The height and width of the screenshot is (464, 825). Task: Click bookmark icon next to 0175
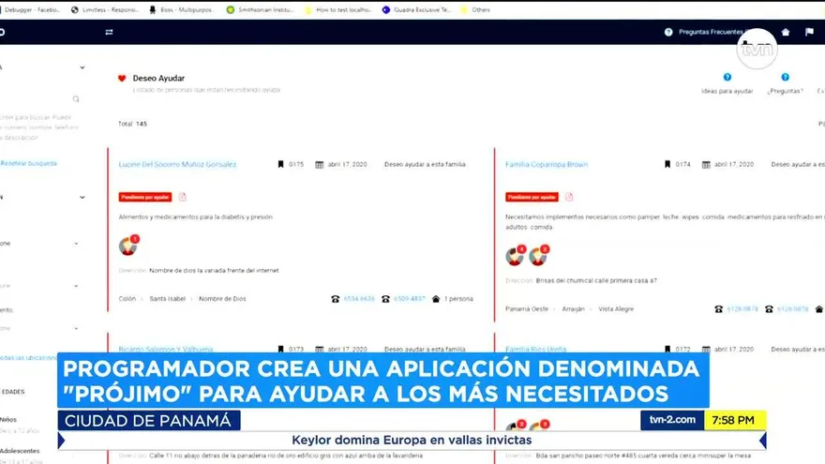[x=280, y=165]
